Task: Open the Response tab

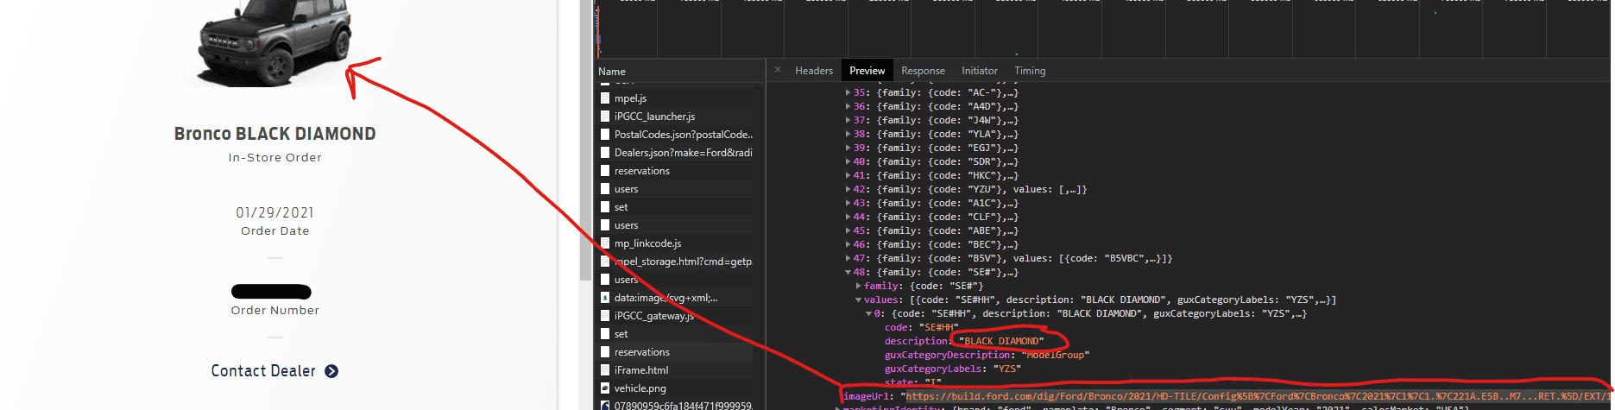Action: [923, 71]
